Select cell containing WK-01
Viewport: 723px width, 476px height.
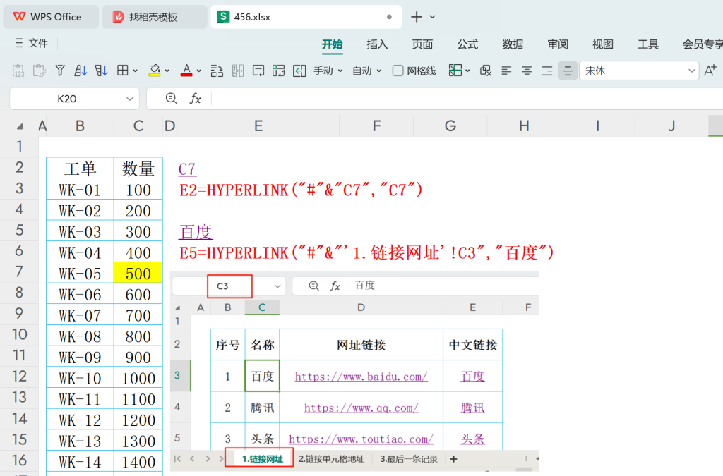click(80, 189)
